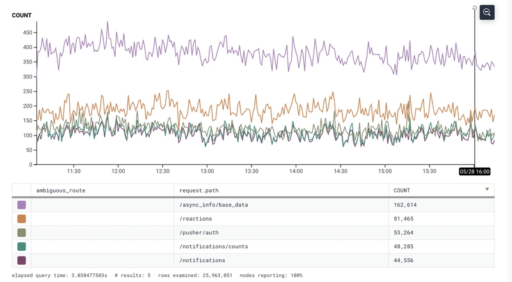Select the /reactions path cell

(195, 219)
